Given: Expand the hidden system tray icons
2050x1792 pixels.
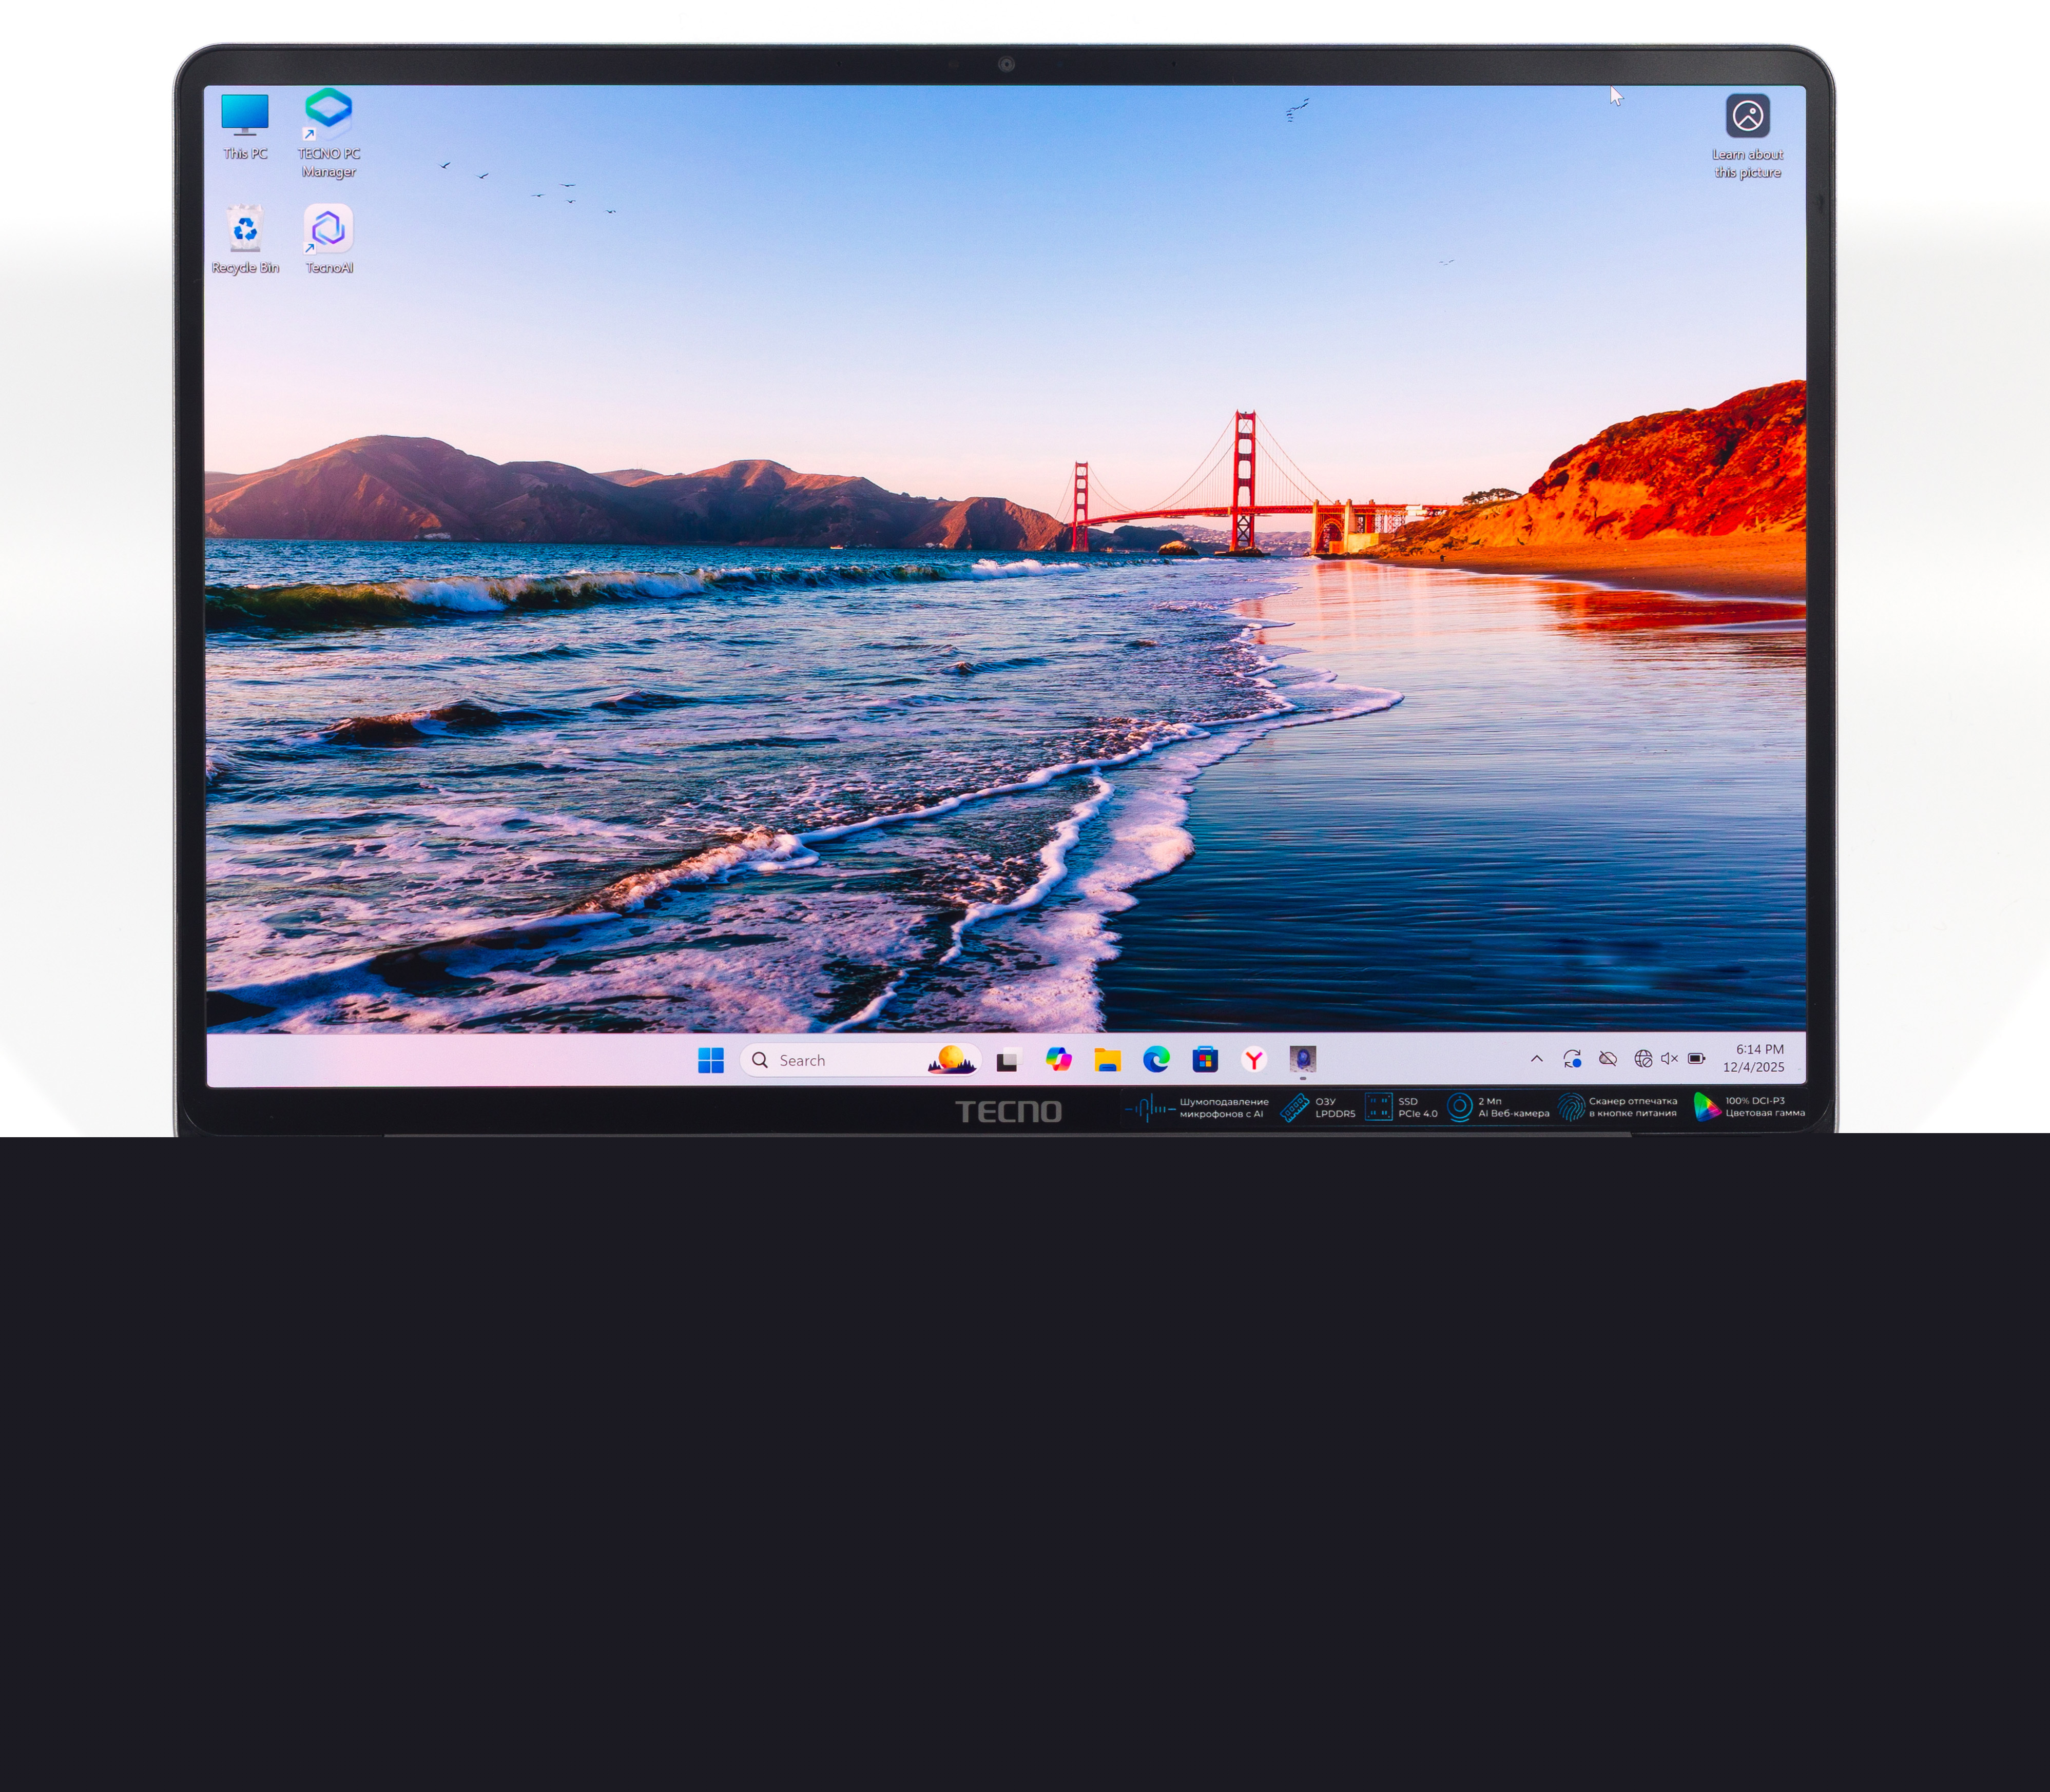Looking at the screenshot, I should point(1536,1059).
